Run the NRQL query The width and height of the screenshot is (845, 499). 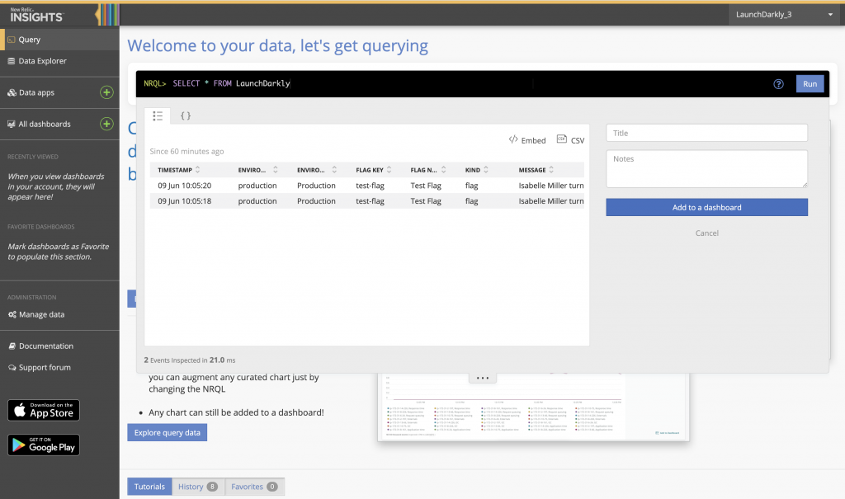[810, 84]
